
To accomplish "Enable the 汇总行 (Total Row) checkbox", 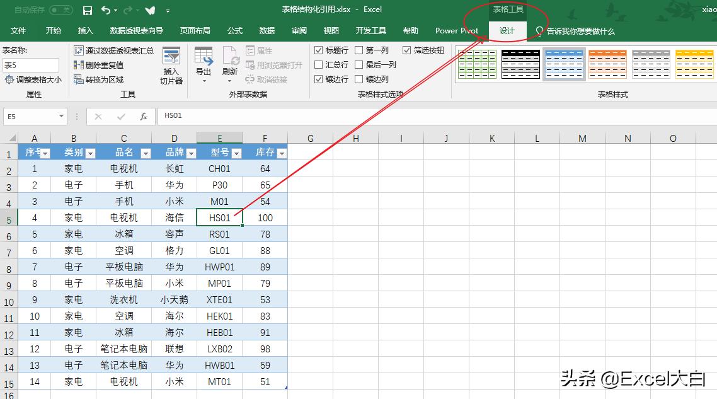I will click(x=319, y=64).
